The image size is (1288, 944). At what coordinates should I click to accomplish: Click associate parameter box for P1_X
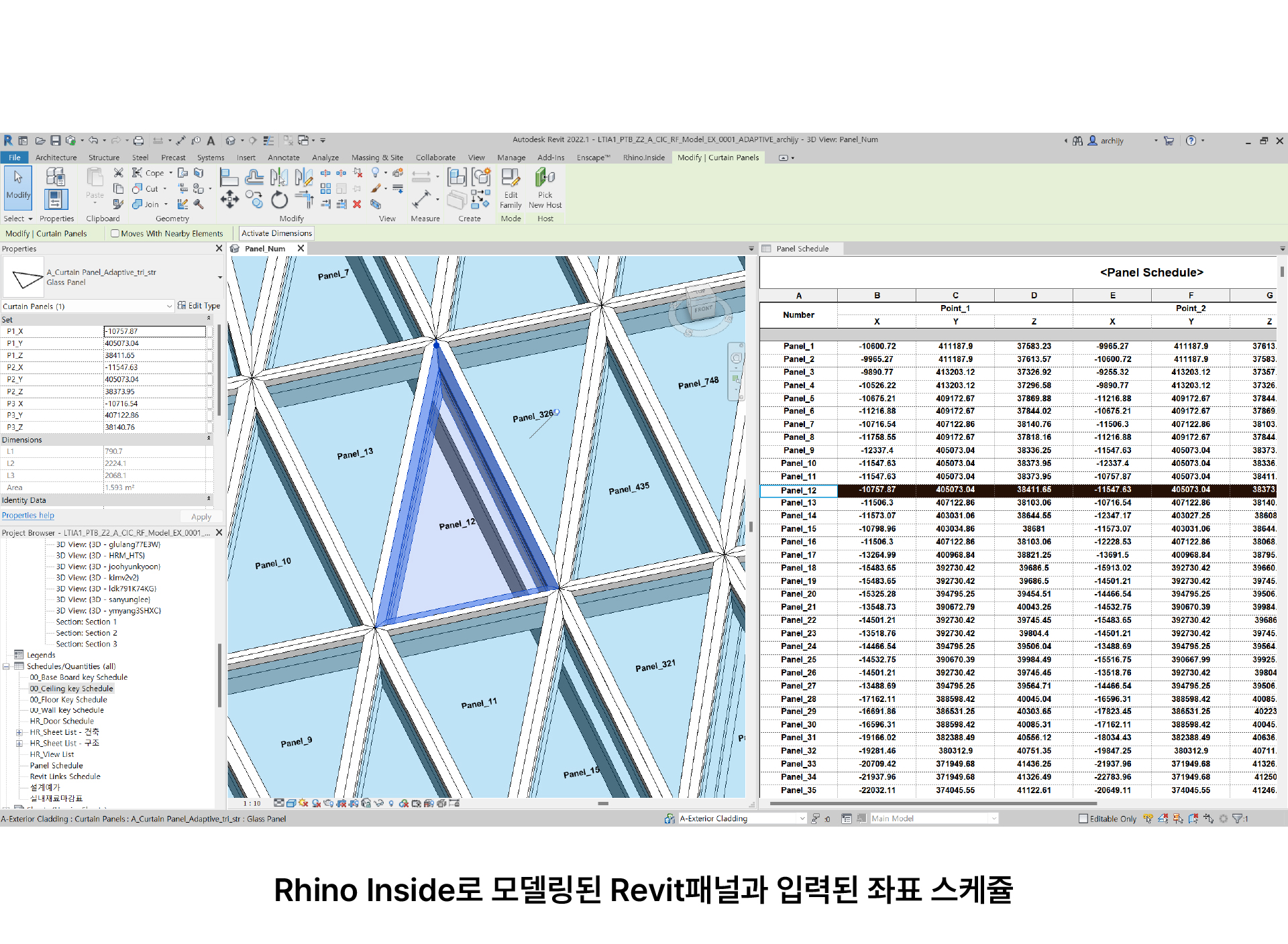tap(210, 331)
